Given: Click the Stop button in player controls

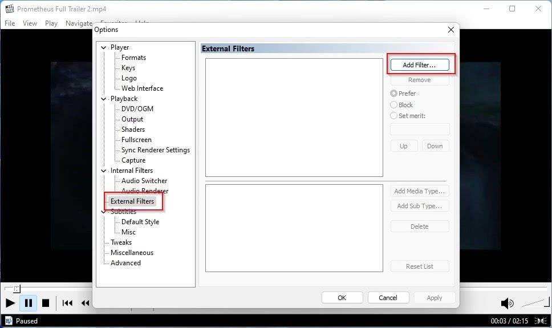Looking at the screenshot, I should click(x=46, y=303).
